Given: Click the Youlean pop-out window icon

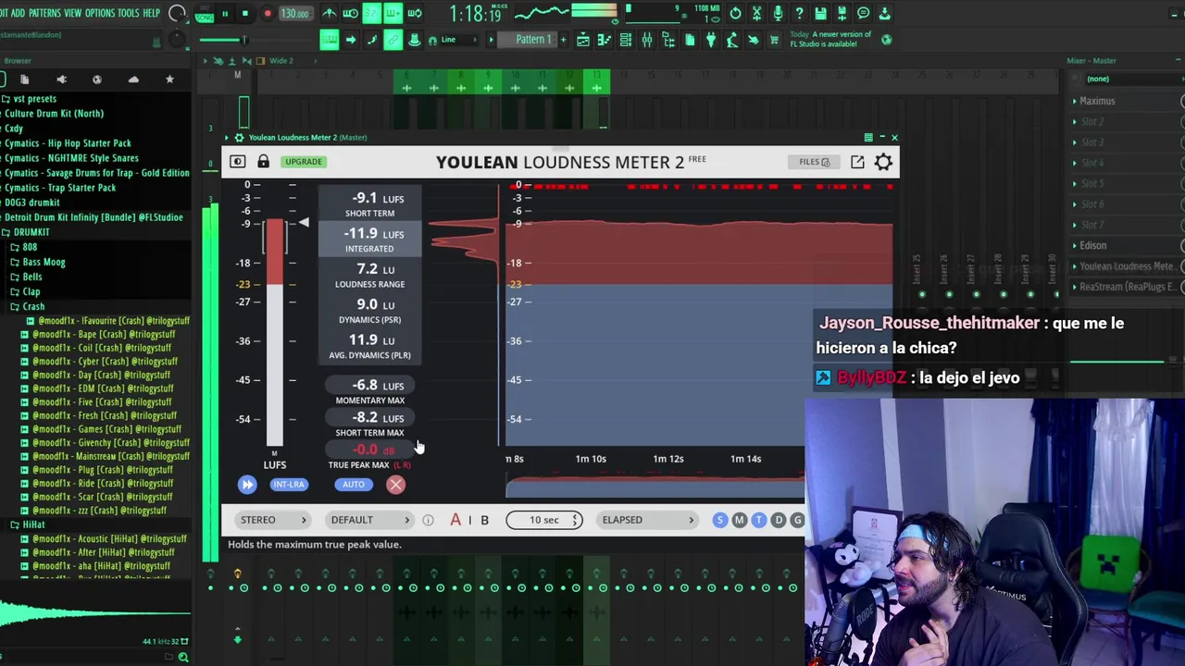Looking at the screenshot, I should click(857, 162).
